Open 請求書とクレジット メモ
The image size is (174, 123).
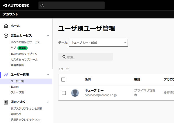[26, 120]
